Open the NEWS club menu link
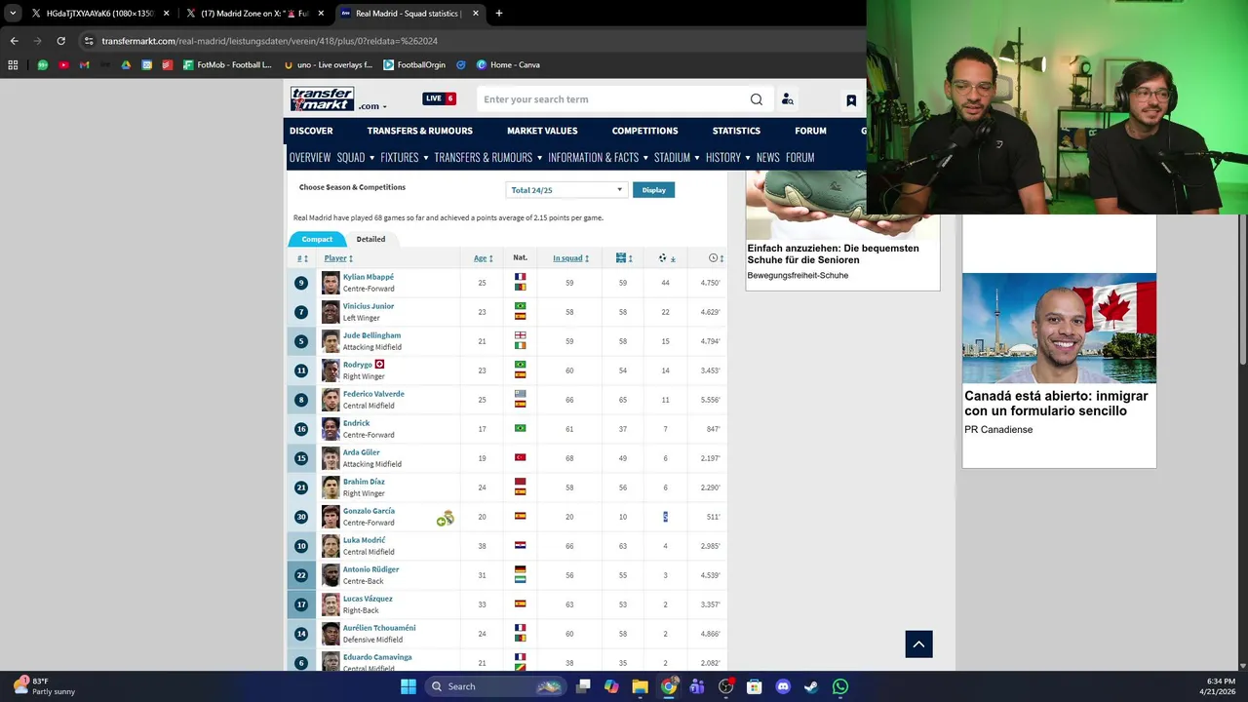 coord(767,158)
